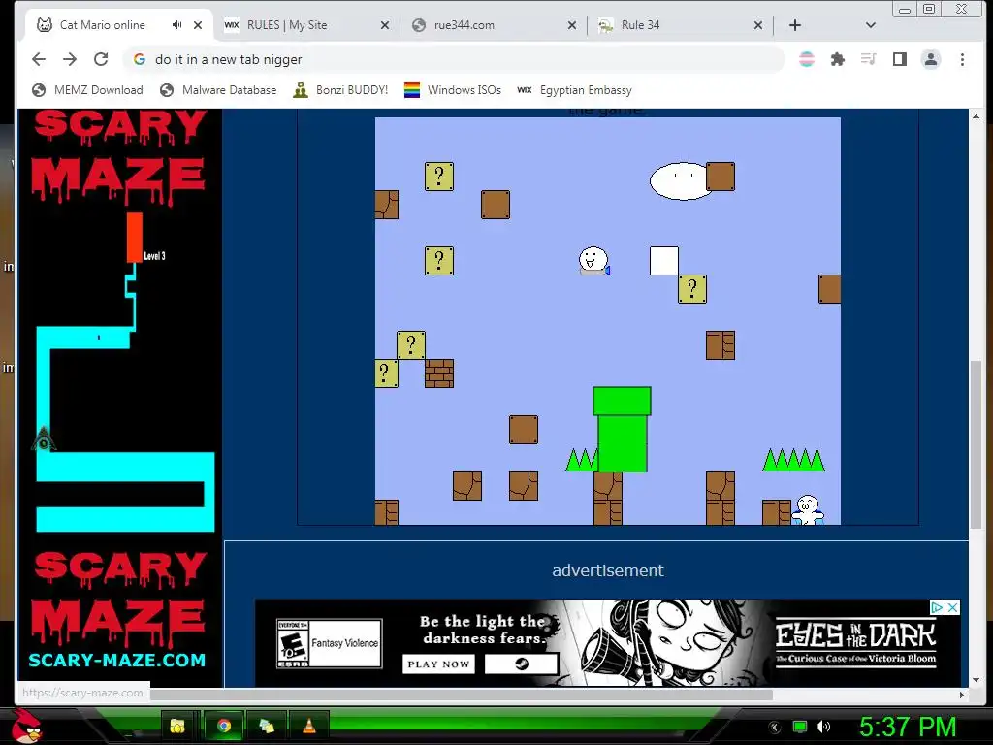Open the striped pink-blue extension icon
993x745 pixels.
pos(806,59)
